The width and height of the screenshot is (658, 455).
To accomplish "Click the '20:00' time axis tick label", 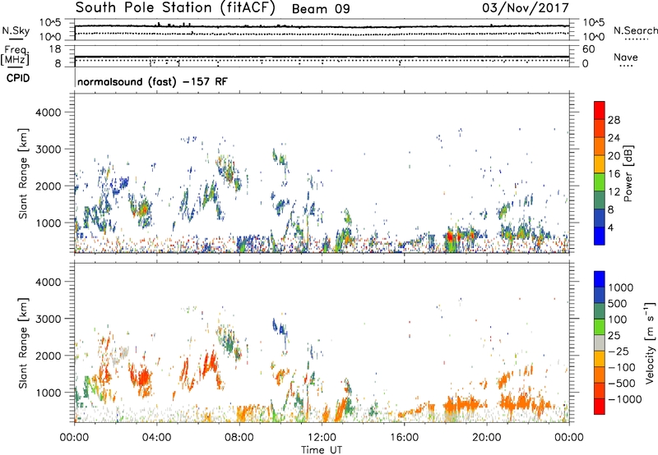I will coord(486,438).
